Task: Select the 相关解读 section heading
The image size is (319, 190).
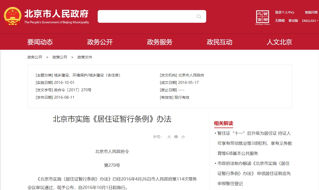Action: pyautogui.click(x=223, y=123)
